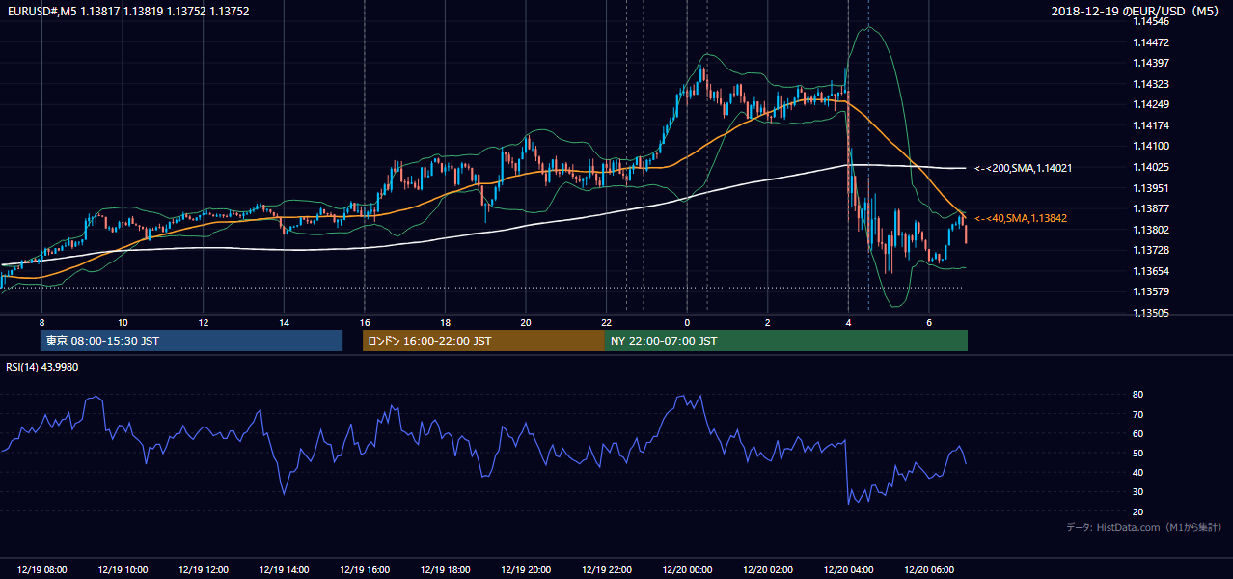Click the ロンドン 16:00-22:00 JST session bar
Screen dimensions: 1233x579
coord(483,341)
